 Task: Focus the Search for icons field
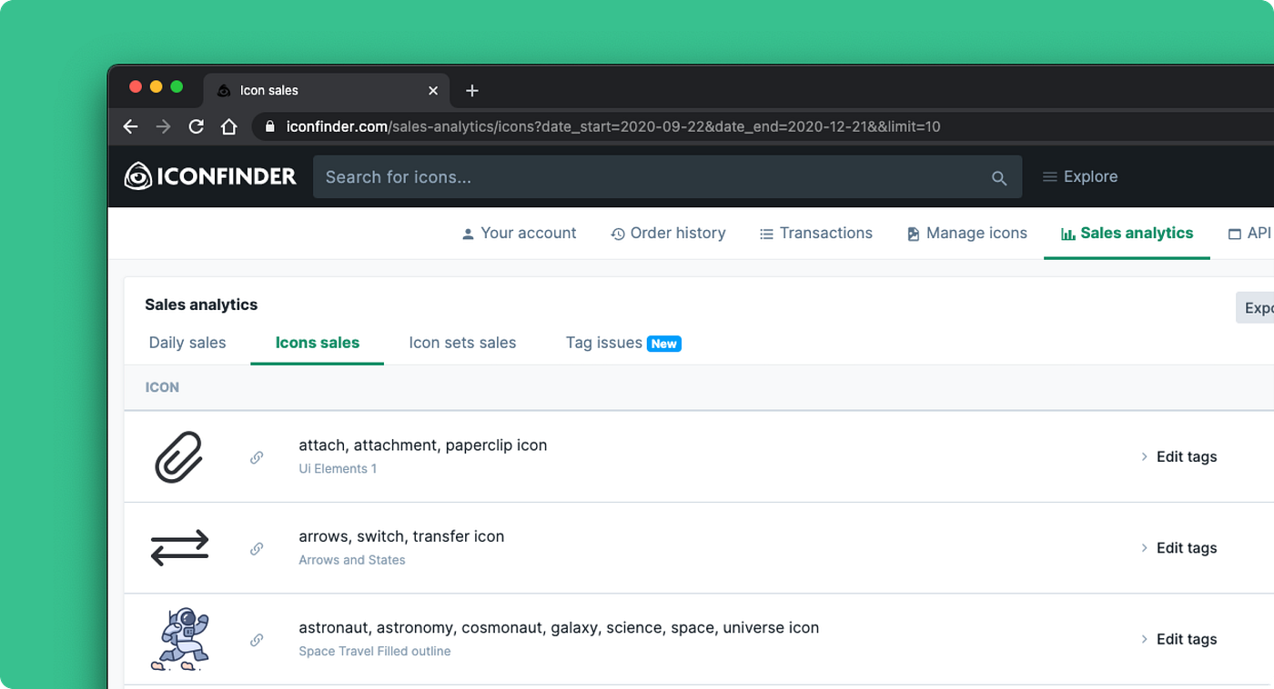point(667,176)
